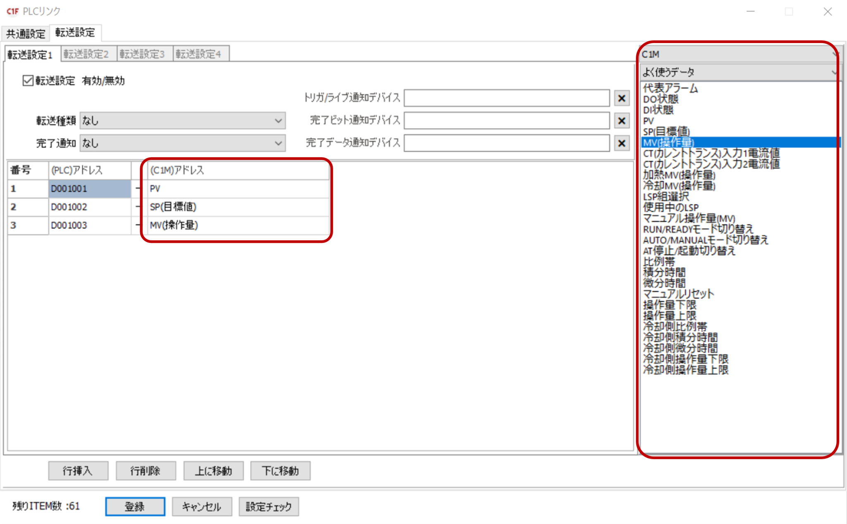
Task: Click the 登録 button to register settings
Action: tap(135, 506)
